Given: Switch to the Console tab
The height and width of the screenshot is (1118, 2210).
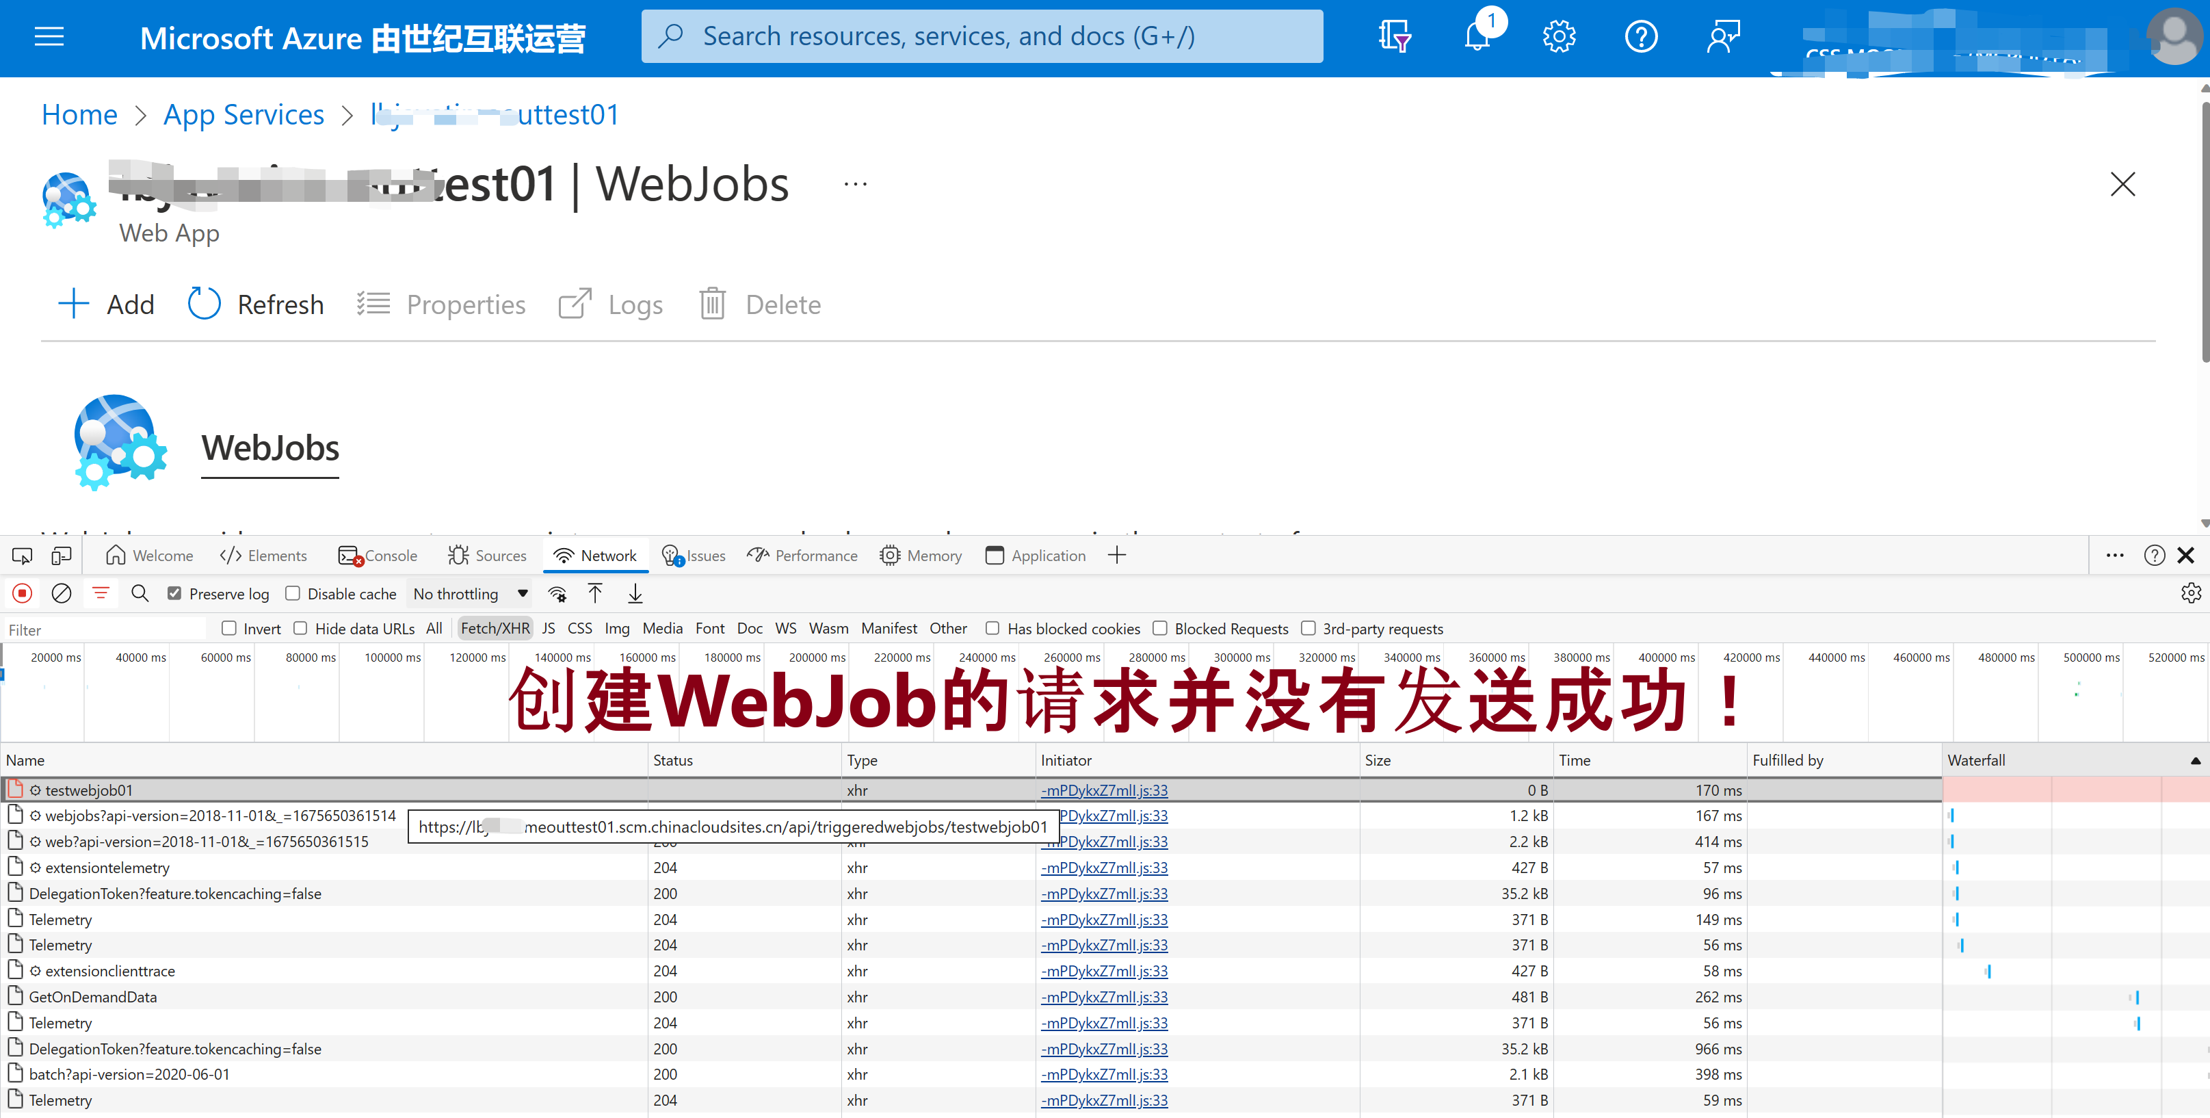Looking at the screenshot, I should point(378,556).
